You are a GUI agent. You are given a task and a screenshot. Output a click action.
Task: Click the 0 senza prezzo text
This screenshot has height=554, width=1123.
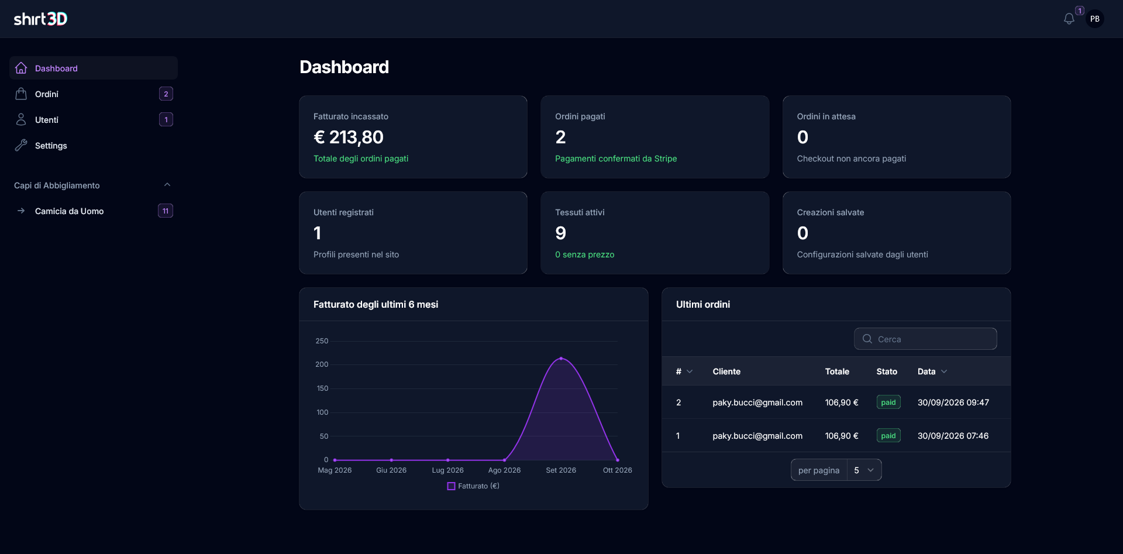[x=584, y=254]
